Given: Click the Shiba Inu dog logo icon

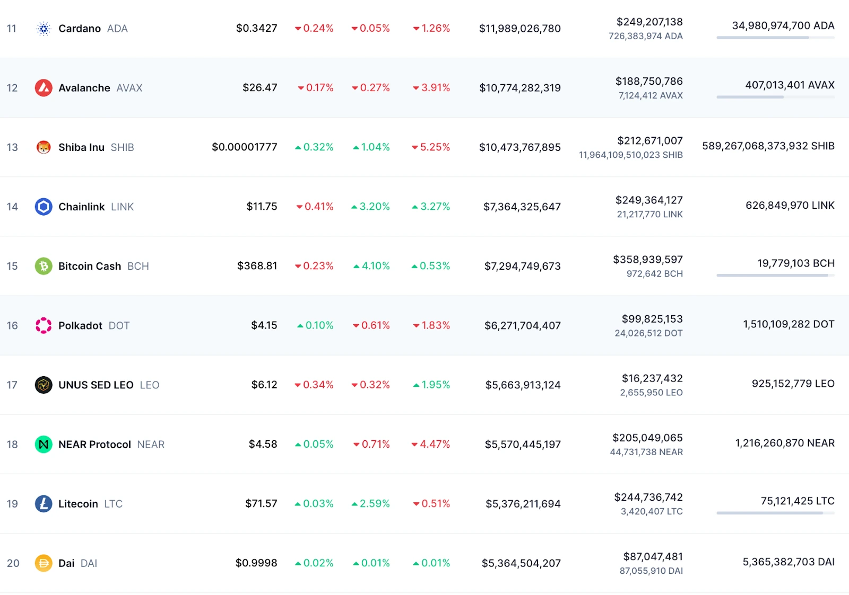Looking at the screenshot, I should tap(44, 147).
